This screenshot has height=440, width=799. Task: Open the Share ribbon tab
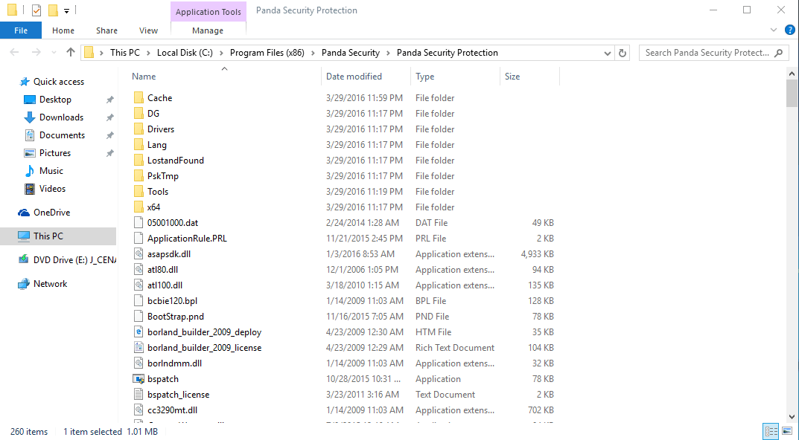tap(106, 30)
